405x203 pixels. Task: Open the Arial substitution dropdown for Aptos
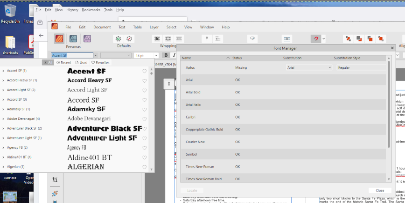tap(309, 67)
